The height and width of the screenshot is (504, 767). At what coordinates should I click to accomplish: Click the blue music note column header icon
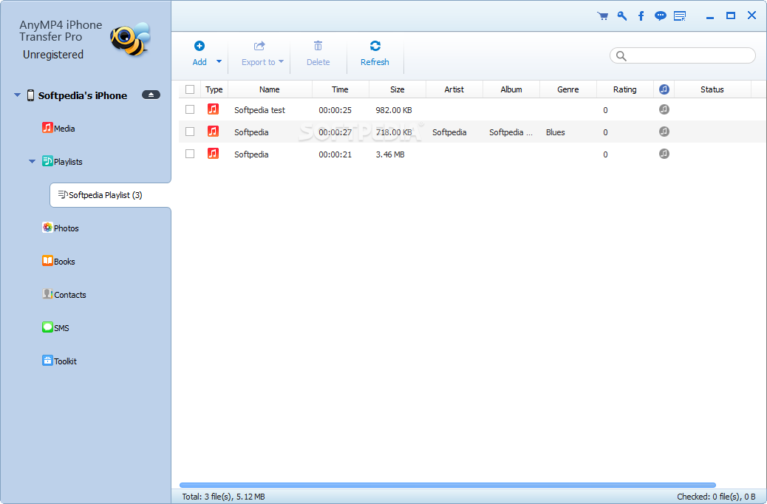664,89
